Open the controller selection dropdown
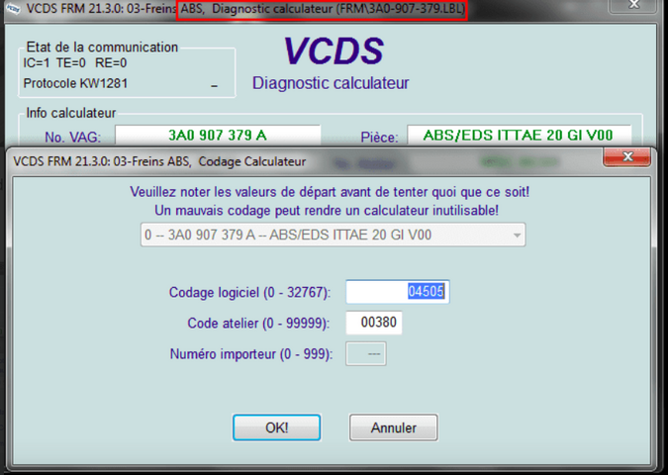Screen dimensions: 668x475 click(x=334, y=235)
